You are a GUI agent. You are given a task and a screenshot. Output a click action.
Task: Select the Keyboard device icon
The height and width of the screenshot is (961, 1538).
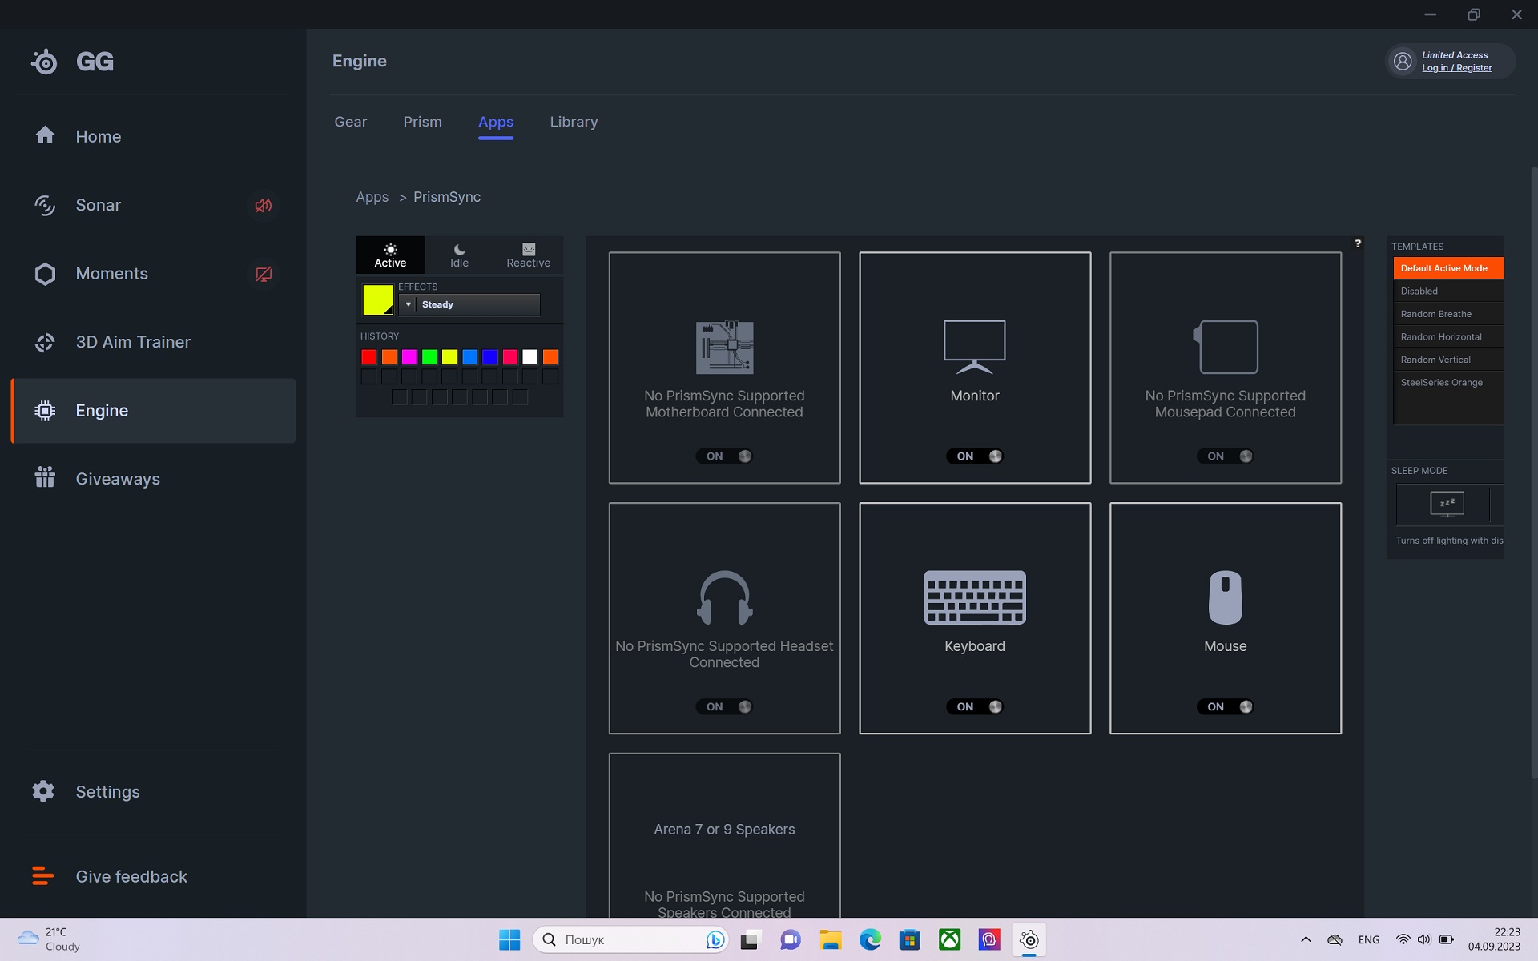point(975,597)
